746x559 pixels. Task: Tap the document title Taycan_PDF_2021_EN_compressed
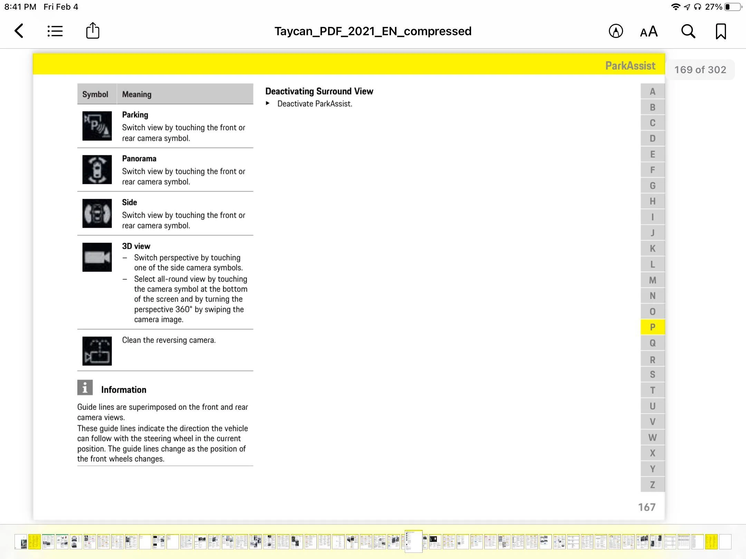click(x=373, y=31)
